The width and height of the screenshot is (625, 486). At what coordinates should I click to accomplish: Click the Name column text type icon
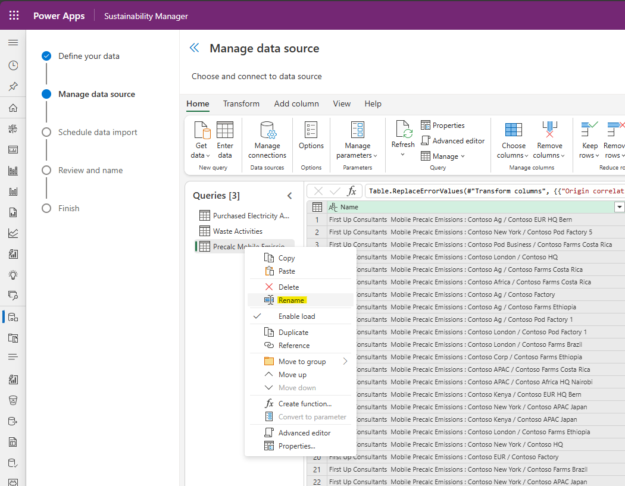click(x=333, y=207)
